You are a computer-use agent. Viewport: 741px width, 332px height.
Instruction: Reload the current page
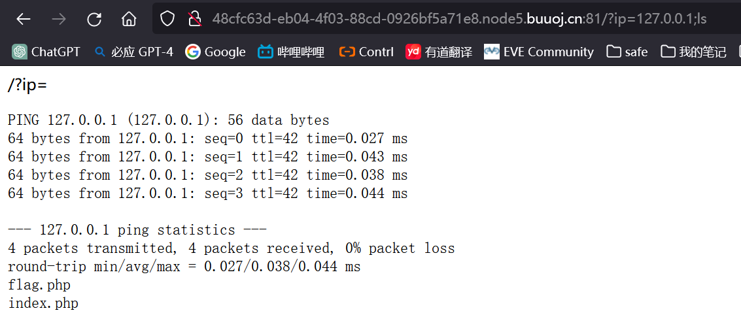(94, 19)
